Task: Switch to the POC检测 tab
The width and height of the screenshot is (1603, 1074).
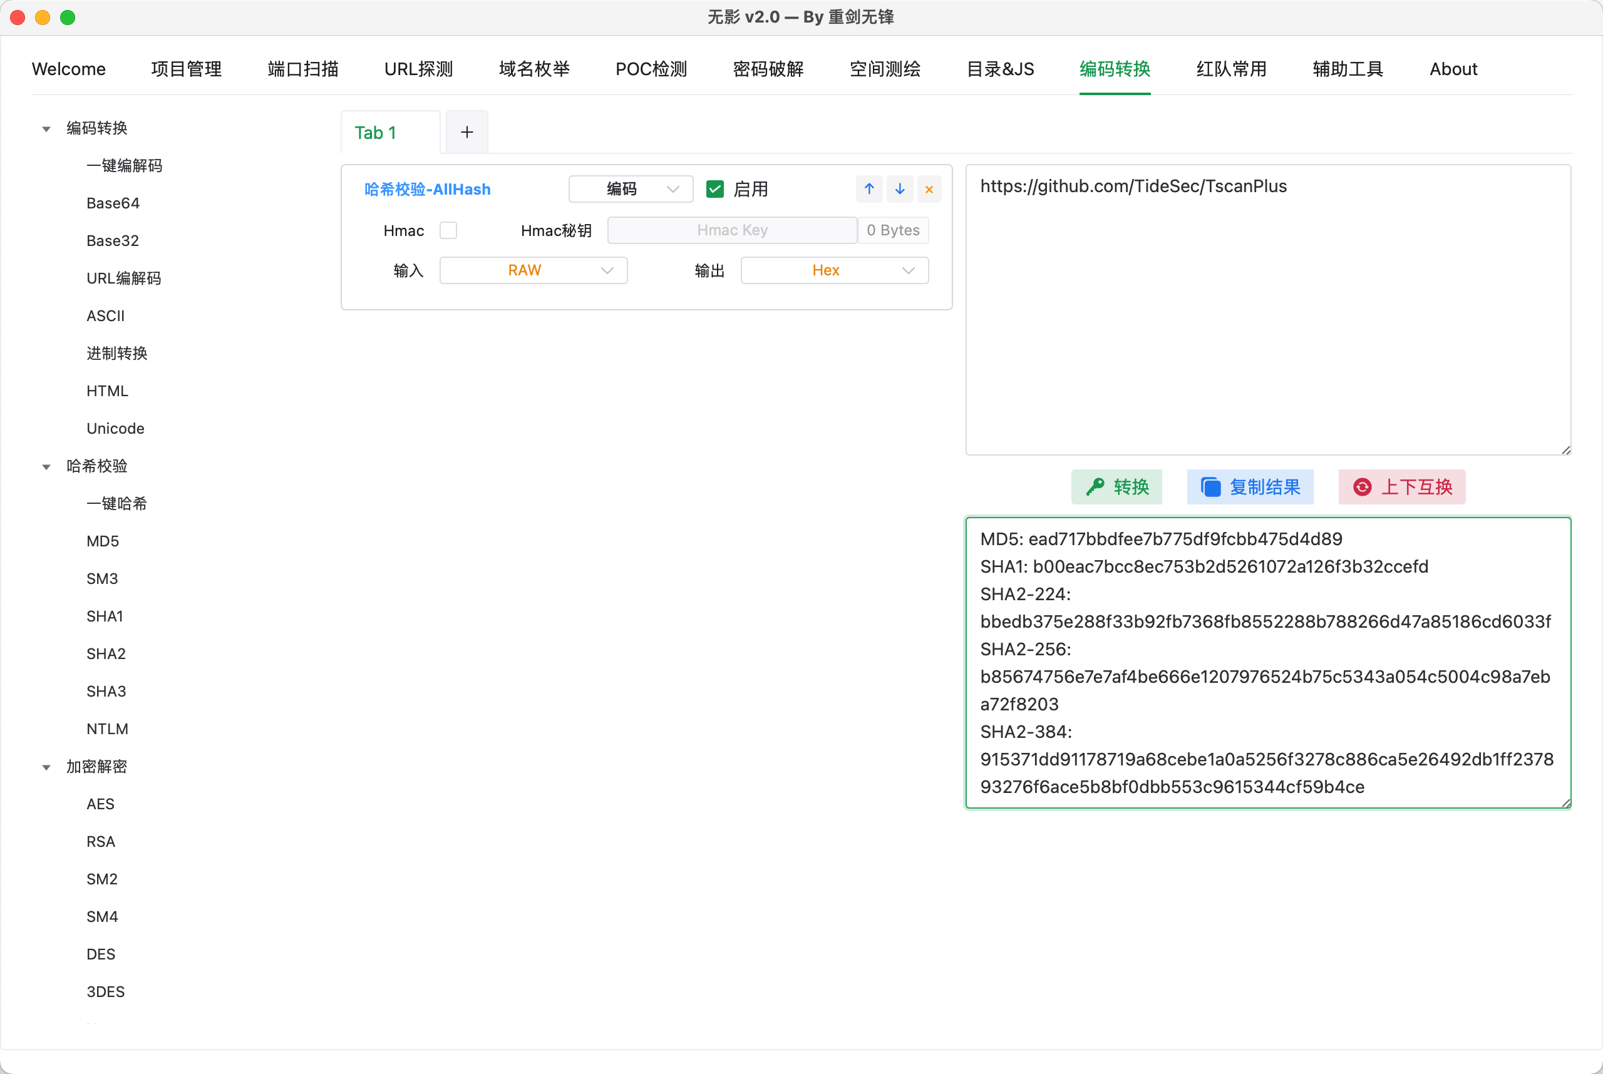Action: click(651, 69)
